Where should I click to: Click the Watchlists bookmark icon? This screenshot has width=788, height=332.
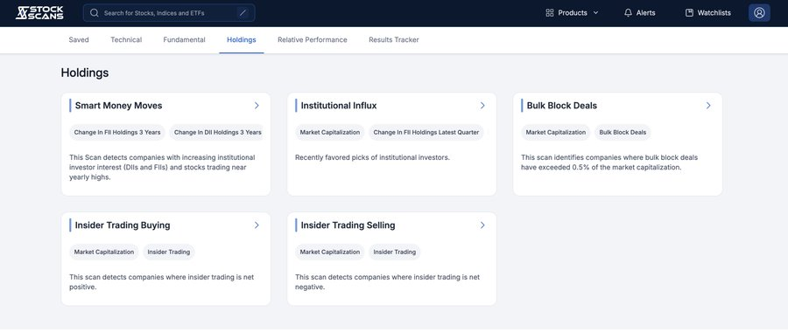[690, 13]
